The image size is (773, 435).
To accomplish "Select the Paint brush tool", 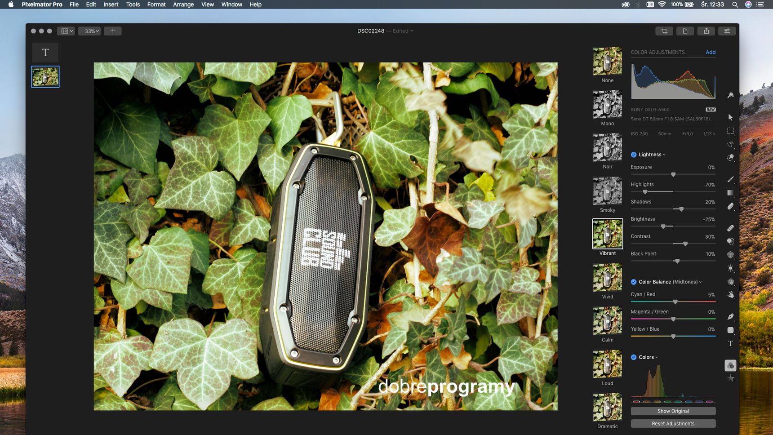I will (x=731, y=179).
